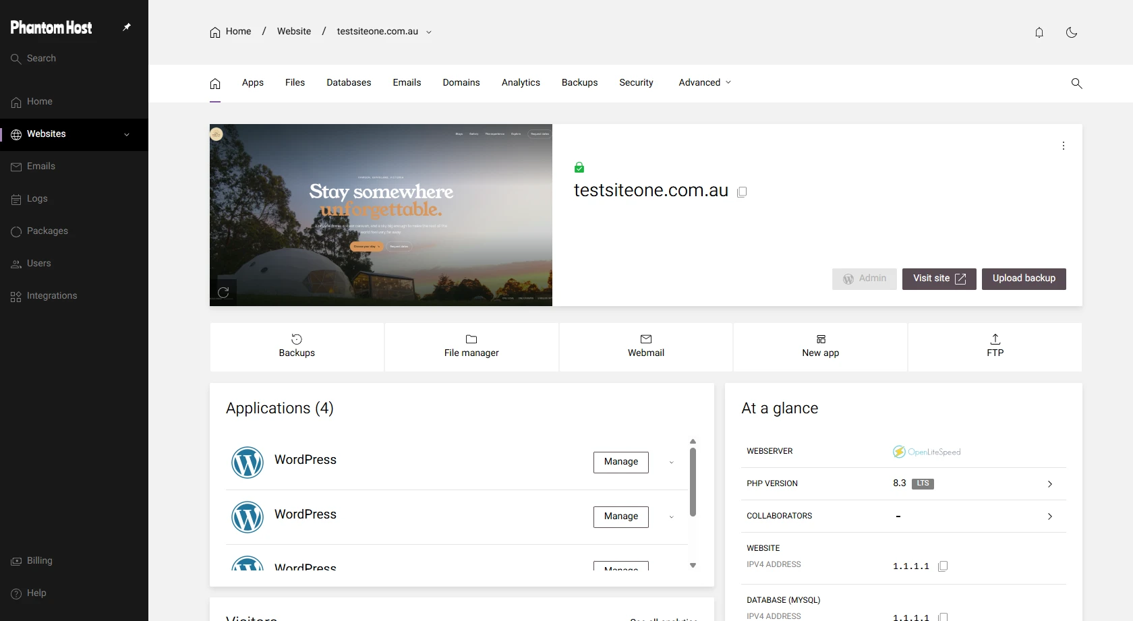Open Users in the sidebar
This screenshot has width=1133, height=621.
pos(74,264)
